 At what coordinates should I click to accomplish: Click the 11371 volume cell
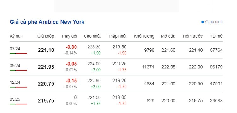click(148, 67)
